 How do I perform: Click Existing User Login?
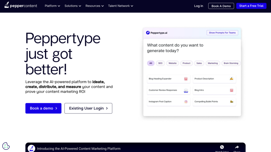click(x=88, y=108)
